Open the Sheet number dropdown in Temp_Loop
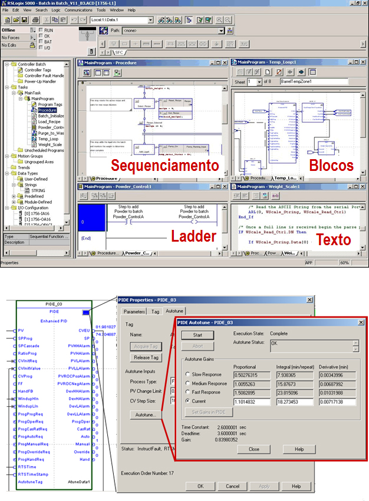The width and height of the screenshot is (369, 501). [259, 82]
